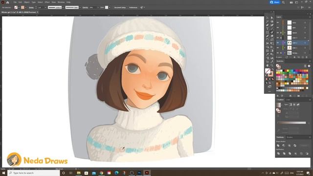Click the Stroke label link

click(x=31, y=7)
